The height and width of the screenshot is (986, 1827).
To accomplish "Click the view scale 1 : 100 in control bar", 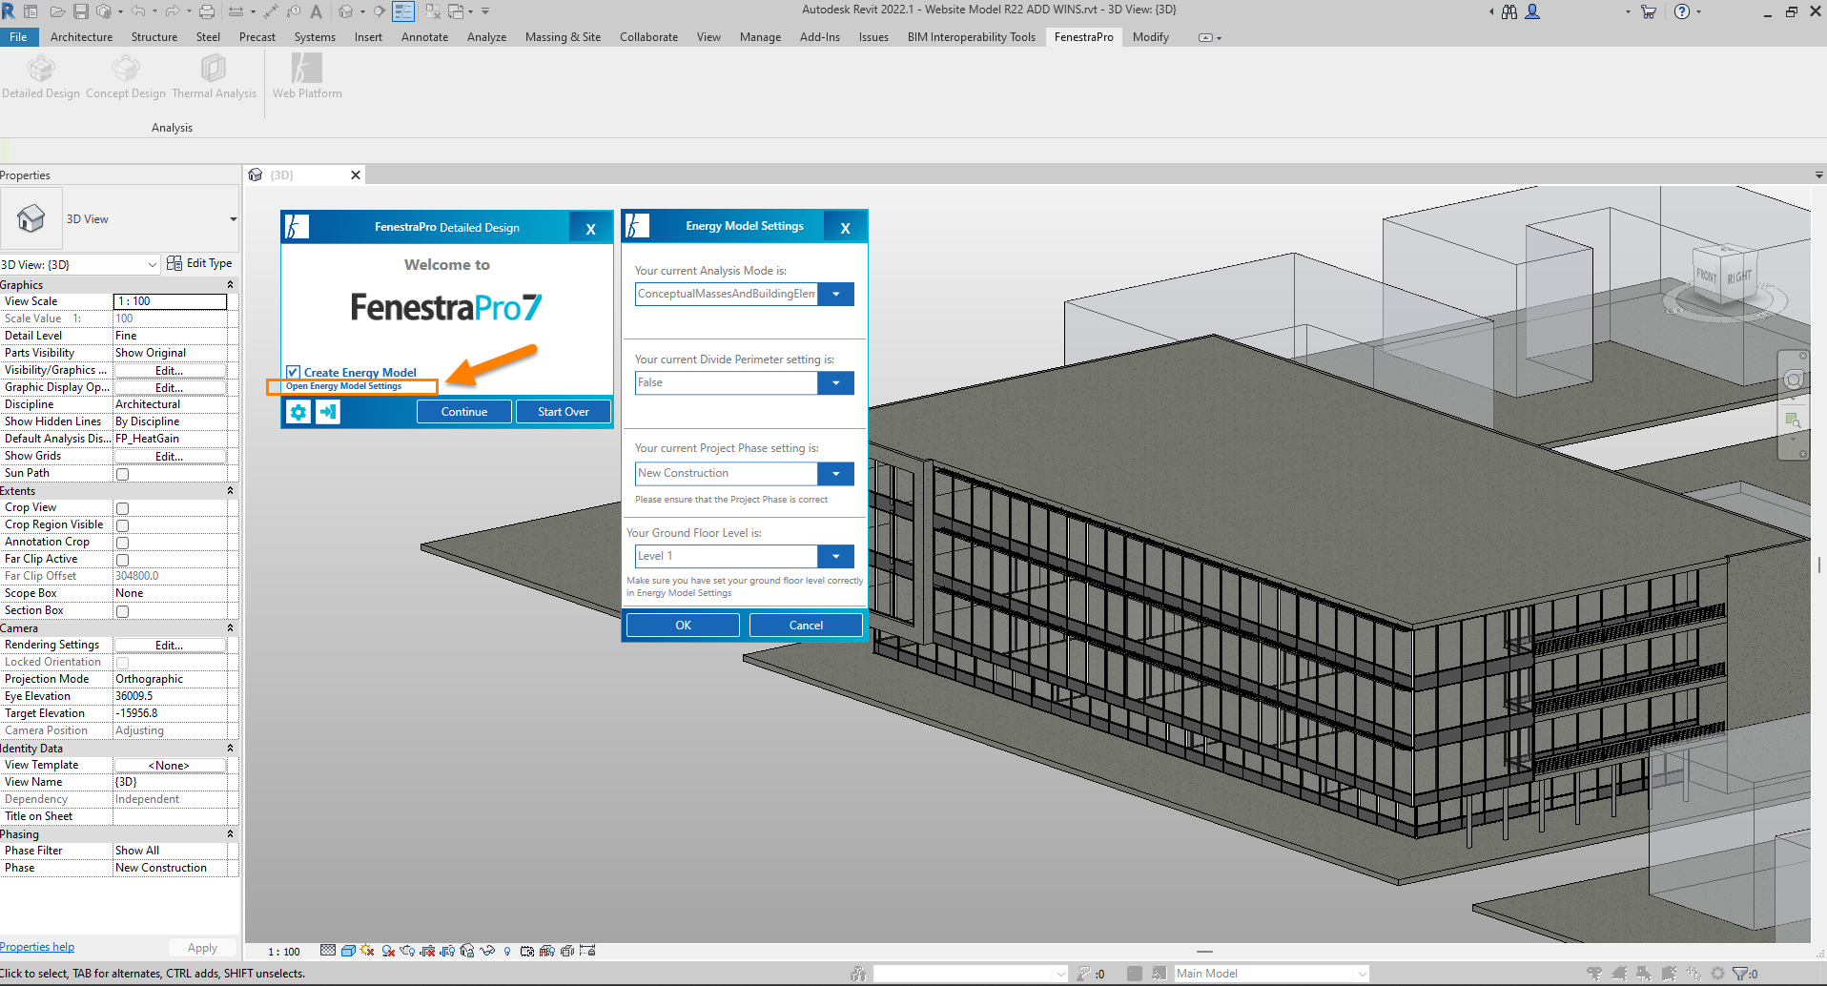I will point(284,952).
